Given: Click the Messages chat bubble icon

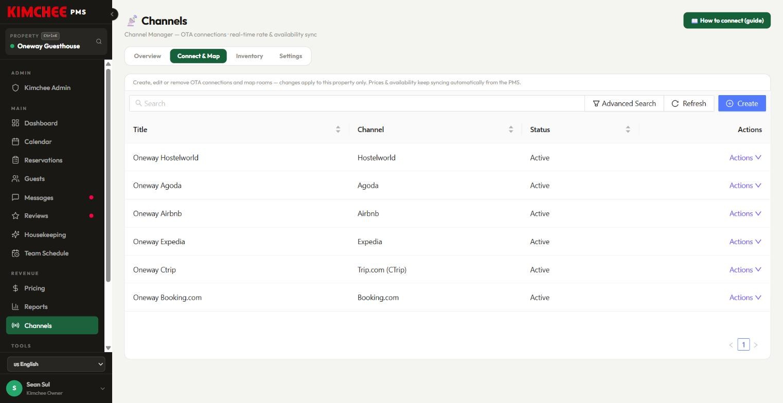Looking at the screenshot, I should point(15,197).
